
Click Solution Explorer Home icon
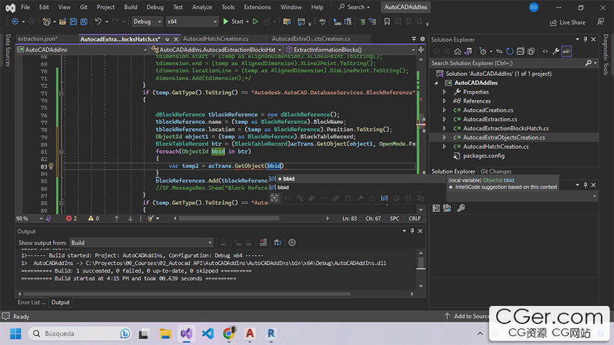click(458, 52)
